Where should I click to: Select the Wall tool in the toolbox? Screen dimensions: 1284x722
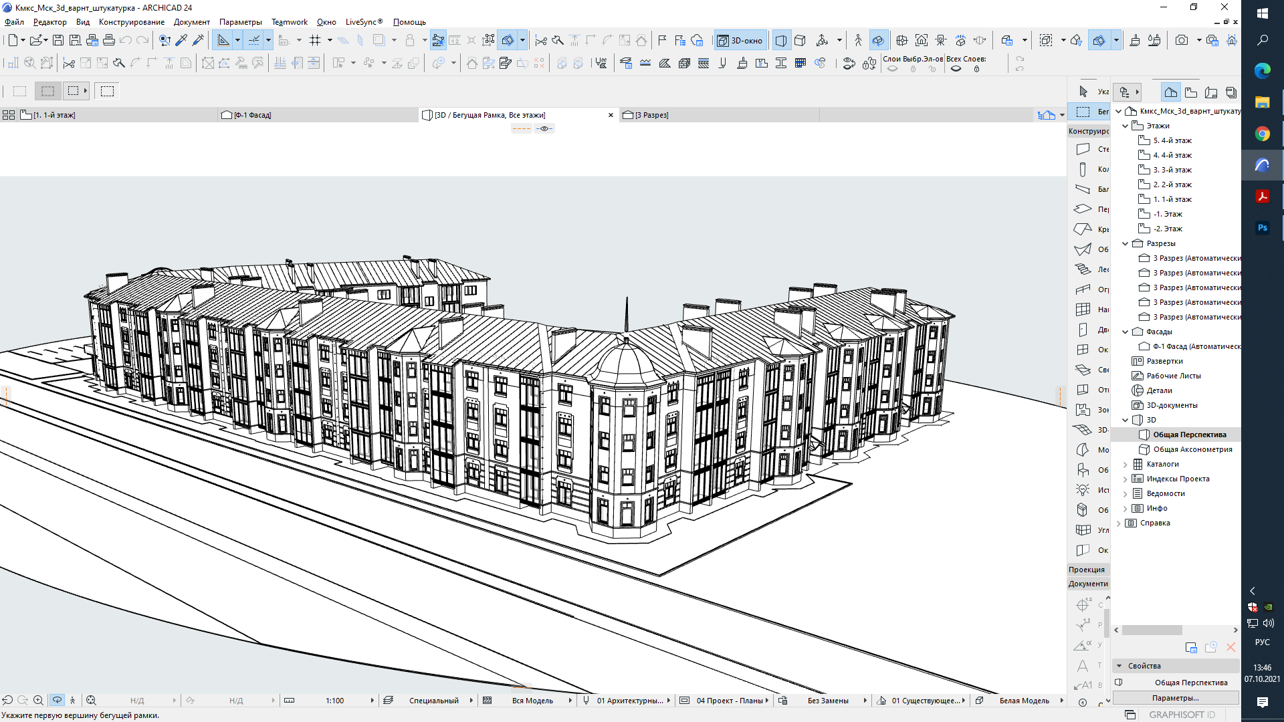[x=1088, y=149]
